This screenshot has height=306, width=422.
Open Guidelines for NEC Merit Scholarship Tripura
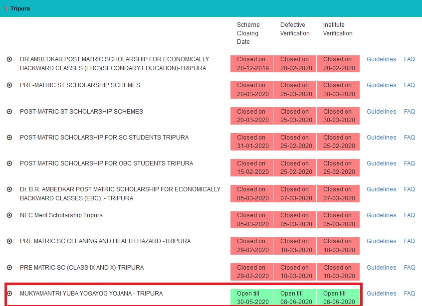click(382, 215)
